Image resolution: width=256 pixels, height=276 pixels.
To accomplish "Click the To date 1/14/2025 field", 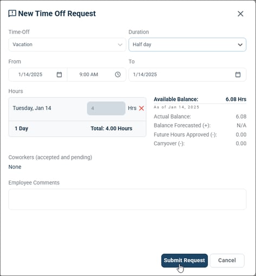I will pyautogui.click(x=187, y=74).
